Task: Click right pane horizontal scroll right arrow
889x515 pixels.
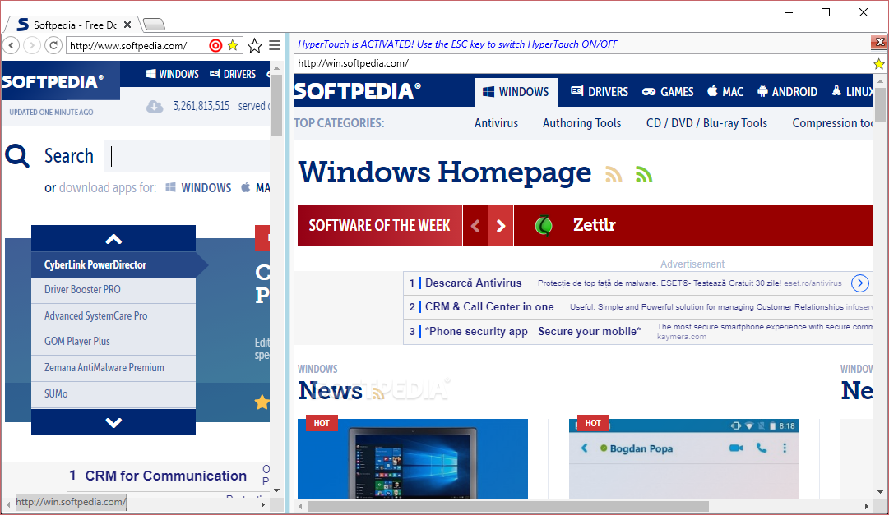Action: coord(867,506)
